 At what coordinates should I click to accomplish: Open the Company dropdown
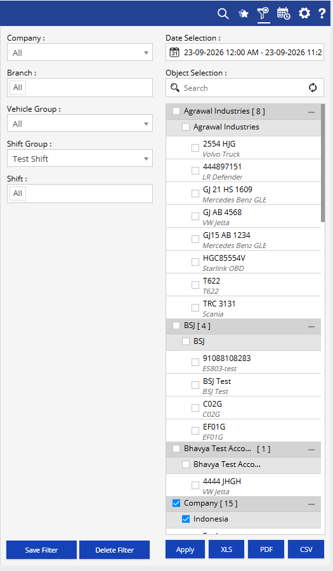click(x=80, y=53)
